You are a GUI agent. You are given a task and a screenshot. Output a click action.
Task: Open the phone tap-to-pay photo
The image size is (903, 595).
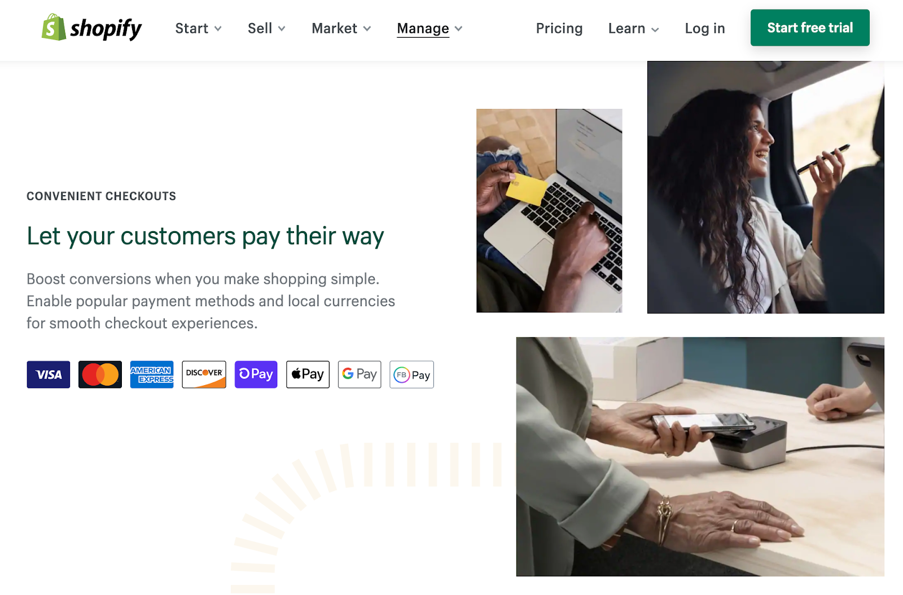700,457
